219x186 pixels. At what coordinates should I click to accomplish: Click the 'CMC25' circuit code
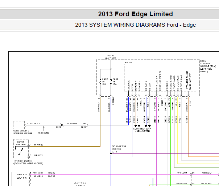(x=165, y=120)
